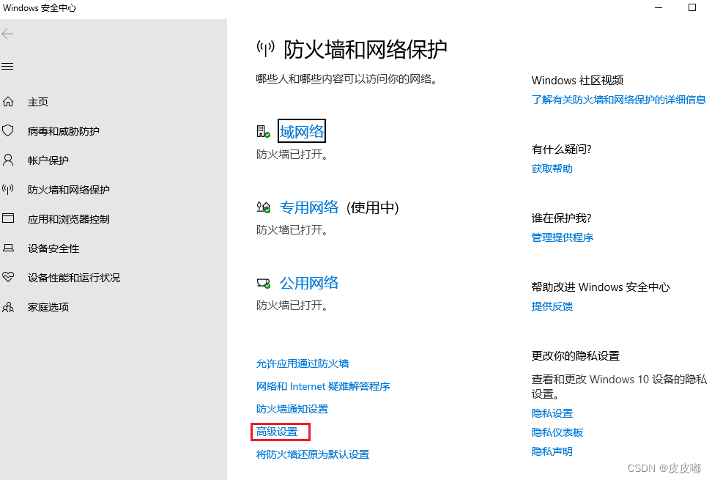Click the (使用中) label next to 专用网络
This screenshot has height=480, width=712.
coord(373,207)
